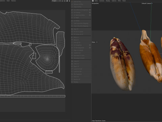Click the View Transform: Scene status text
This screenshot has width=162, height=122.
99,121
